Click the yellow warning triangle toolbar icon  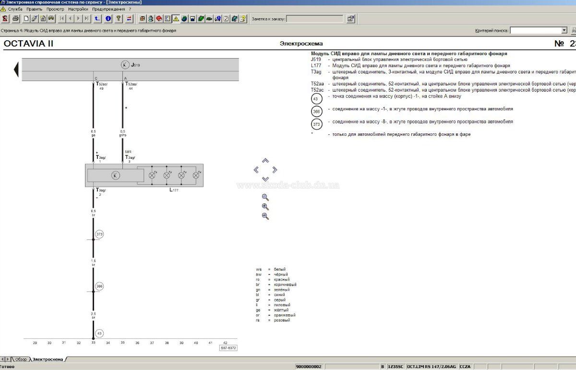pos(176,19)
